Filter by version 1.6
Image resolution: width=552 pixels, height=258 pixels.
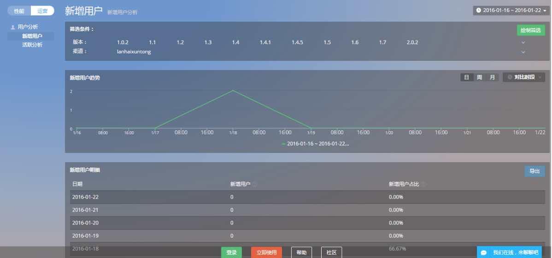pos(355,42)
